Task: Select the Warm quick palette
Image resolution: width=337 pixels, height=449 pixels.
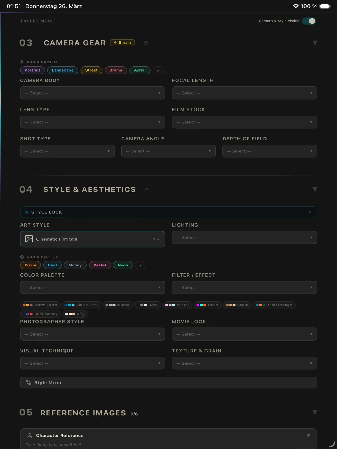Action: coord(30,265)
